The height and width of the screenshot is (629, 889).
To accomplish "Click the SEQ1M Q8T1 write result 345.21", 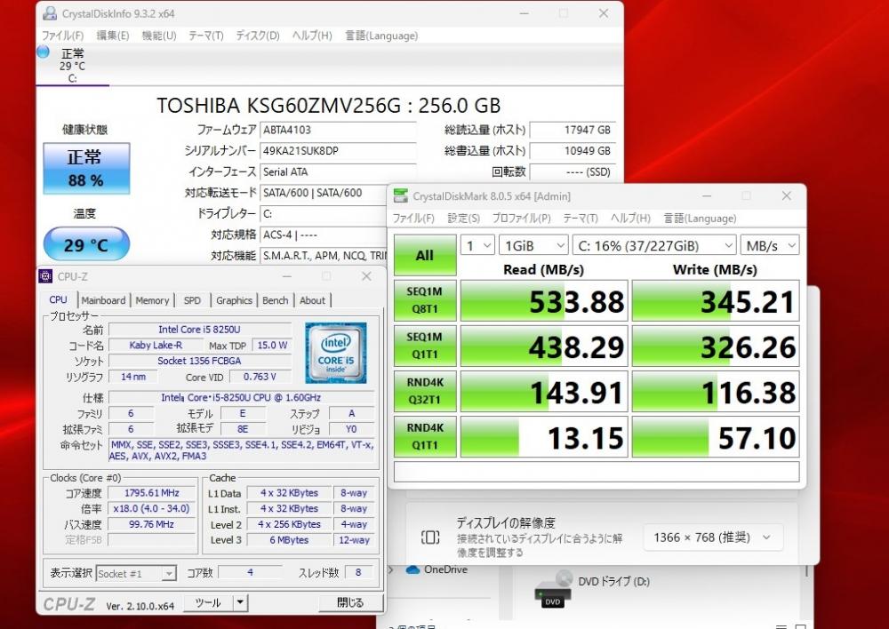I will pyautogui.click(x=716, y=301).
